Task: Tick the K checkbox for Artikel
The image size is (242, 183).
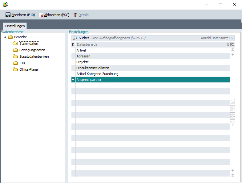Action: (73, 50)
